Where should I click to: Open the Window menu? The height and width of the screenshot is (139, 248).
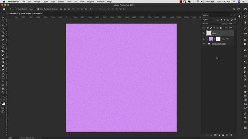[x=101, y=2]
